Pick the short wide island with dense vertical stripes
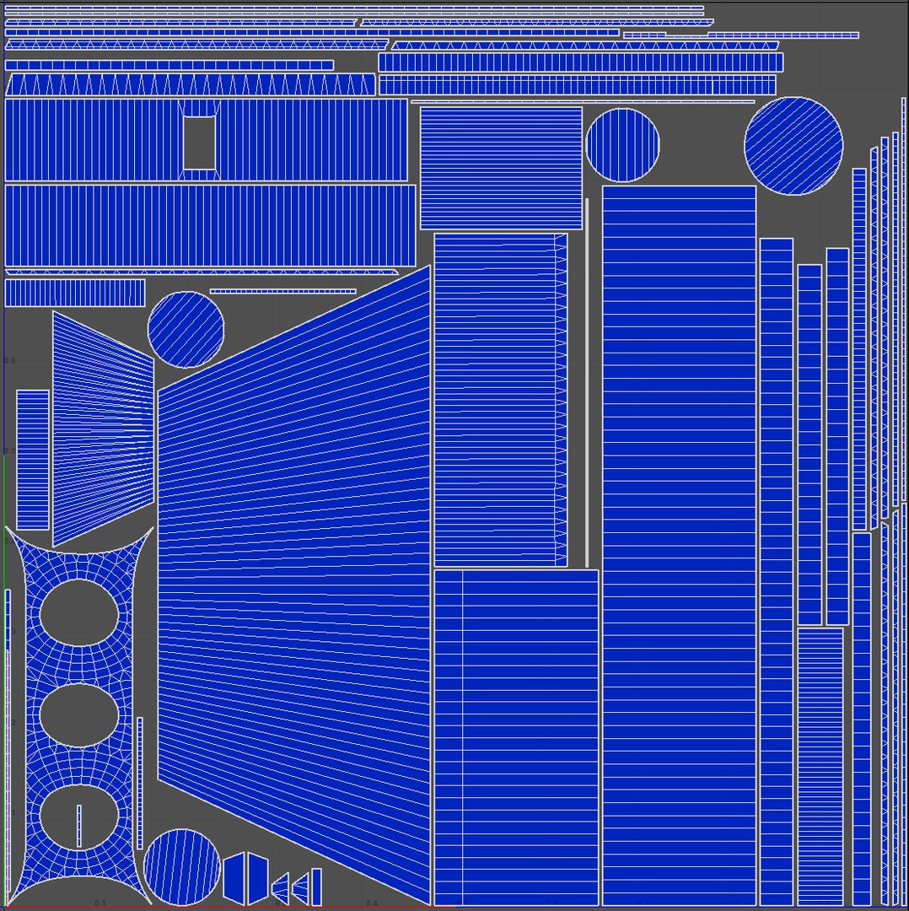909x911 pixels. (x=75, y=293)
